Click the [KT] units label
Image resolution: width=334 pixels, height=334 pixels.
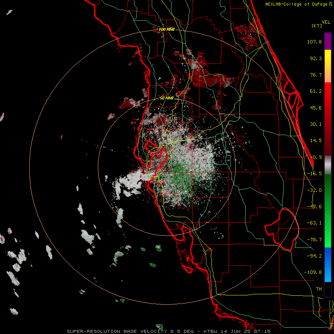tap(317, 26)
